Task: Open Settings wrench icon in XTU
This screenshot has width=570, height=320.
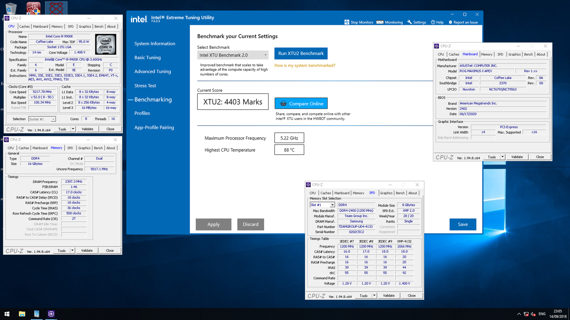Action: pyautogui.click(x=410, y=22)
